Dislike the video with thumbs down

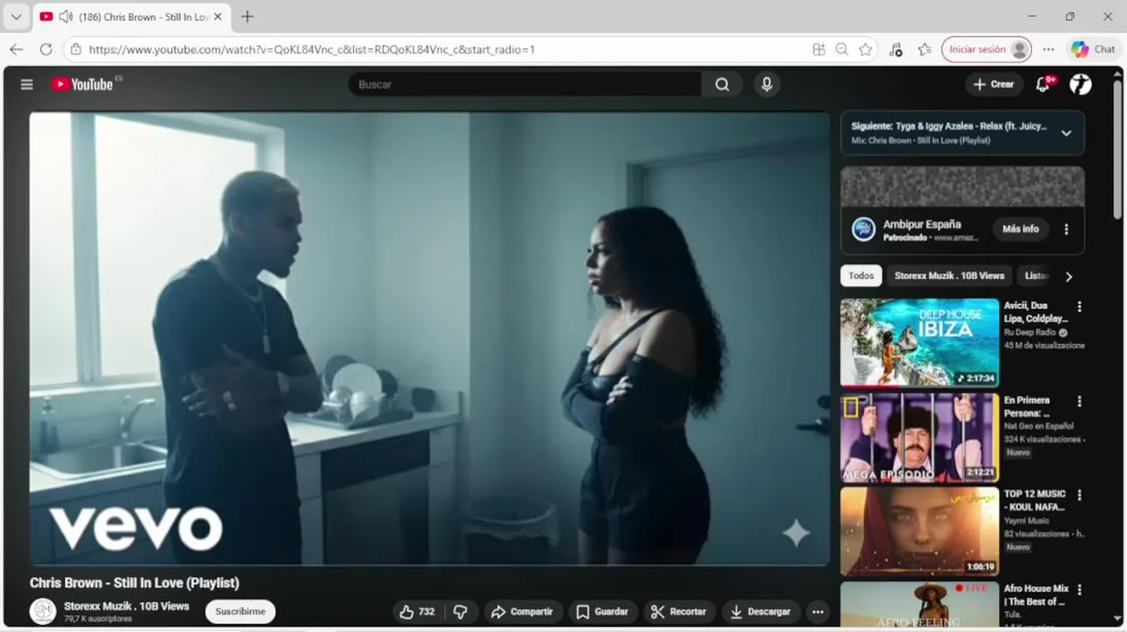(x=460, y=612)
